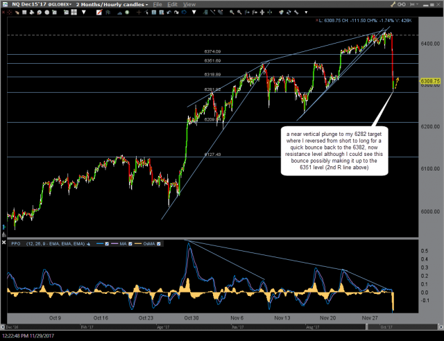Select the arrow pointer tool
Image resolution: width=444 pixels, height=341 pixels.
pos(146,12)
